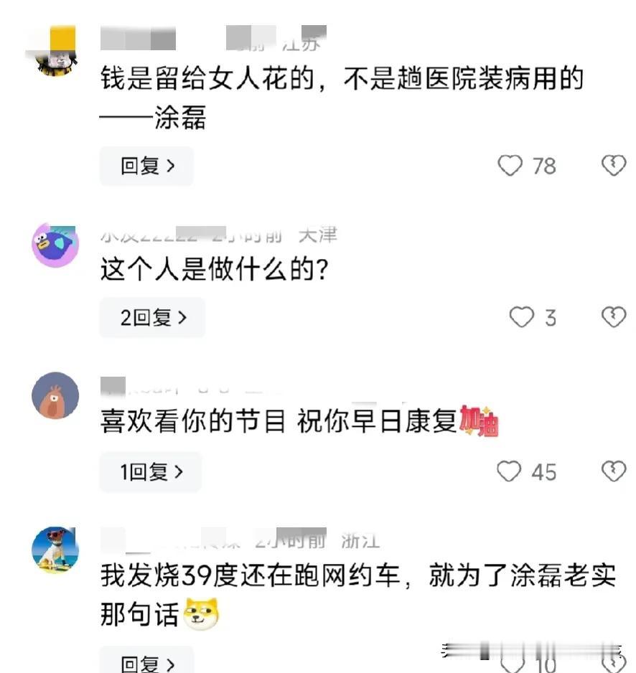Tap broken heart on 这个人是做什么的 comment
The width and height of the screenshot is (636, 673).
pyautogui.click(x=614, y=316)
